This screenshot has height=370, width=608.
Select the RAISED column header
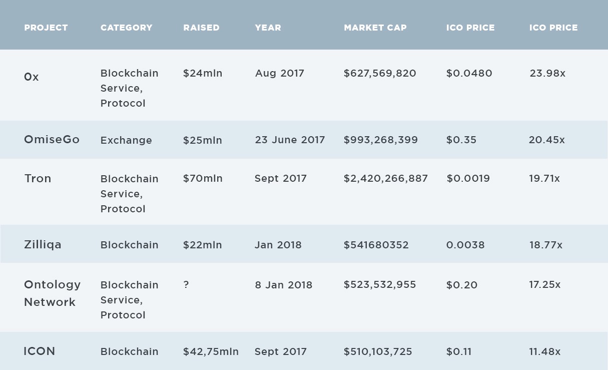(x=201, y=28)
